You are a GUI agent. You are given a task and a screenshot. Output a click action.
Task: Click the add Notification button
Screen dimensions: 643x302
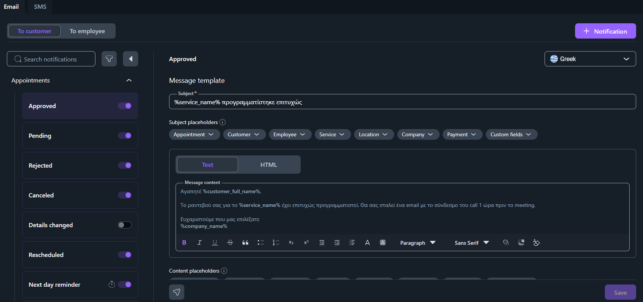tap(605, 31)
